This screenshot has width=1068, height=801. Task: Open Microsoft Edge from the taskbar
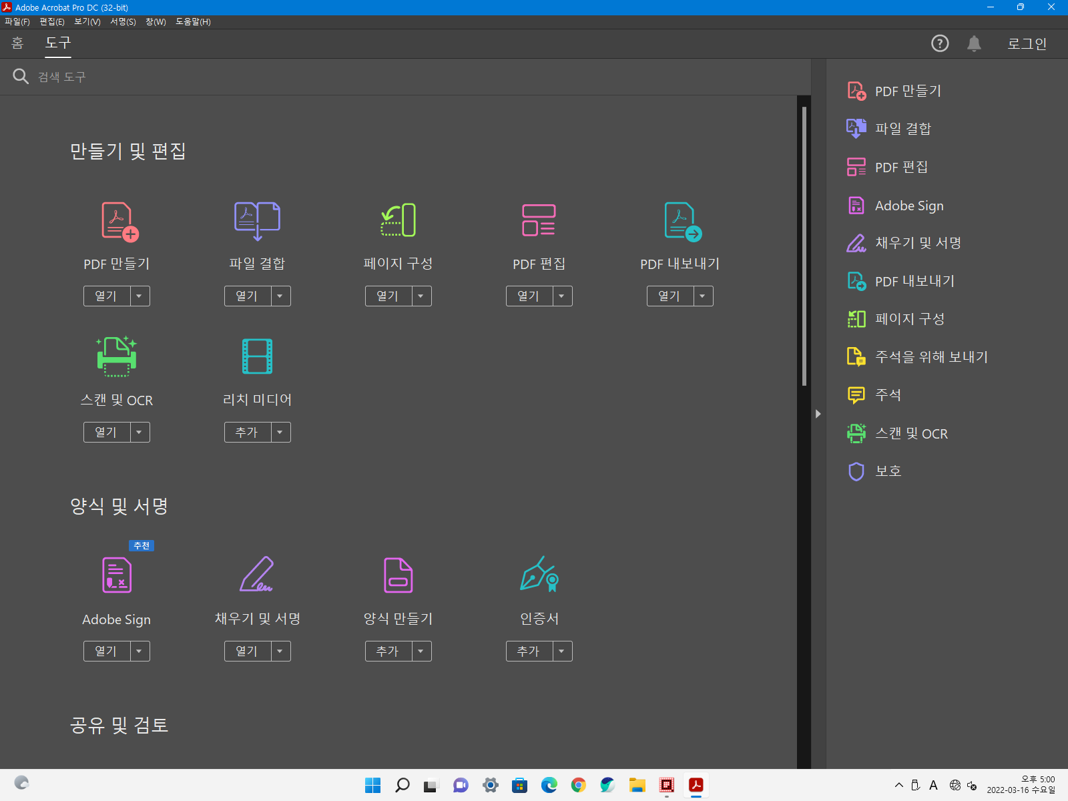coord(549,785)
